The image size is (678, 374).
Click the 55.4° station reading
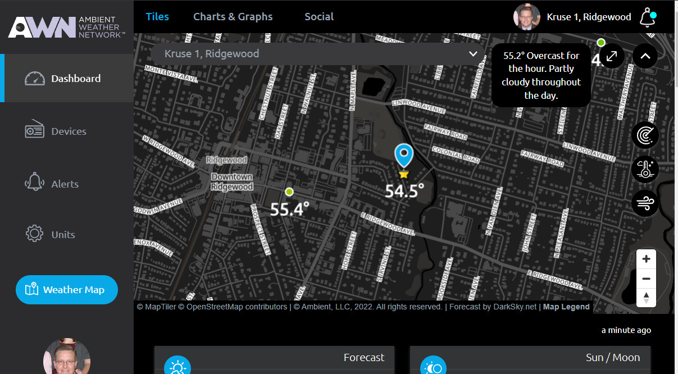289,209
